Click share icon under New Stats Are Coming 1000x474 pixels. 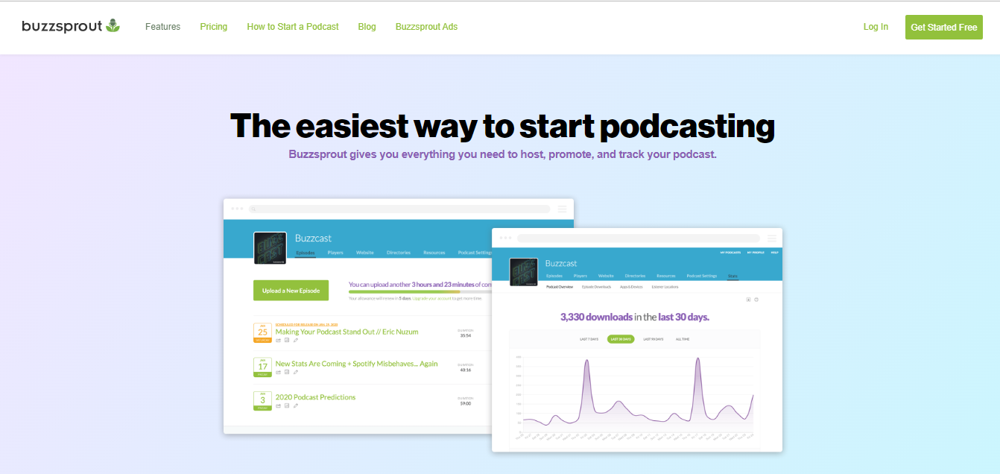279,373
